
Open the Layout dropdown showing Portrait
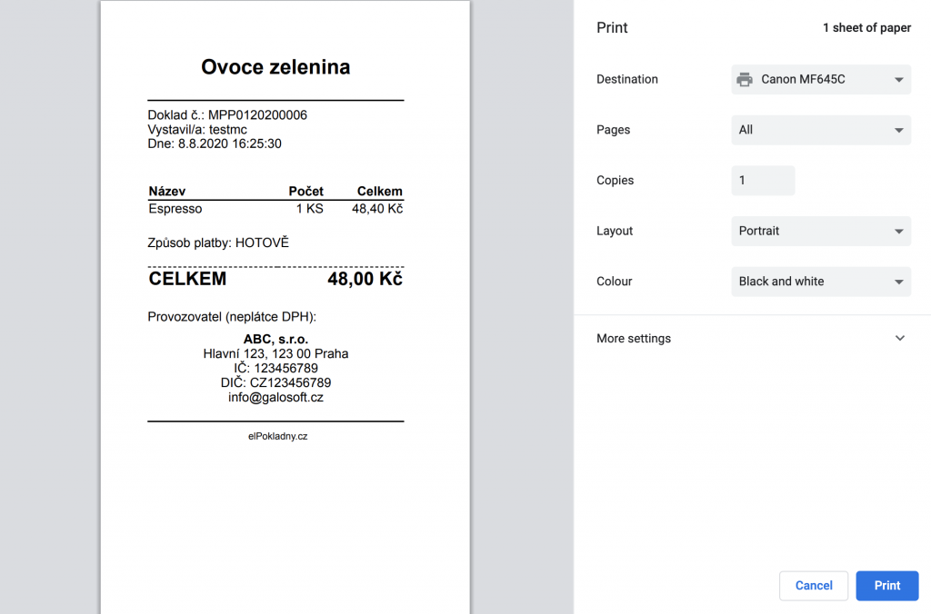[821, 231]
